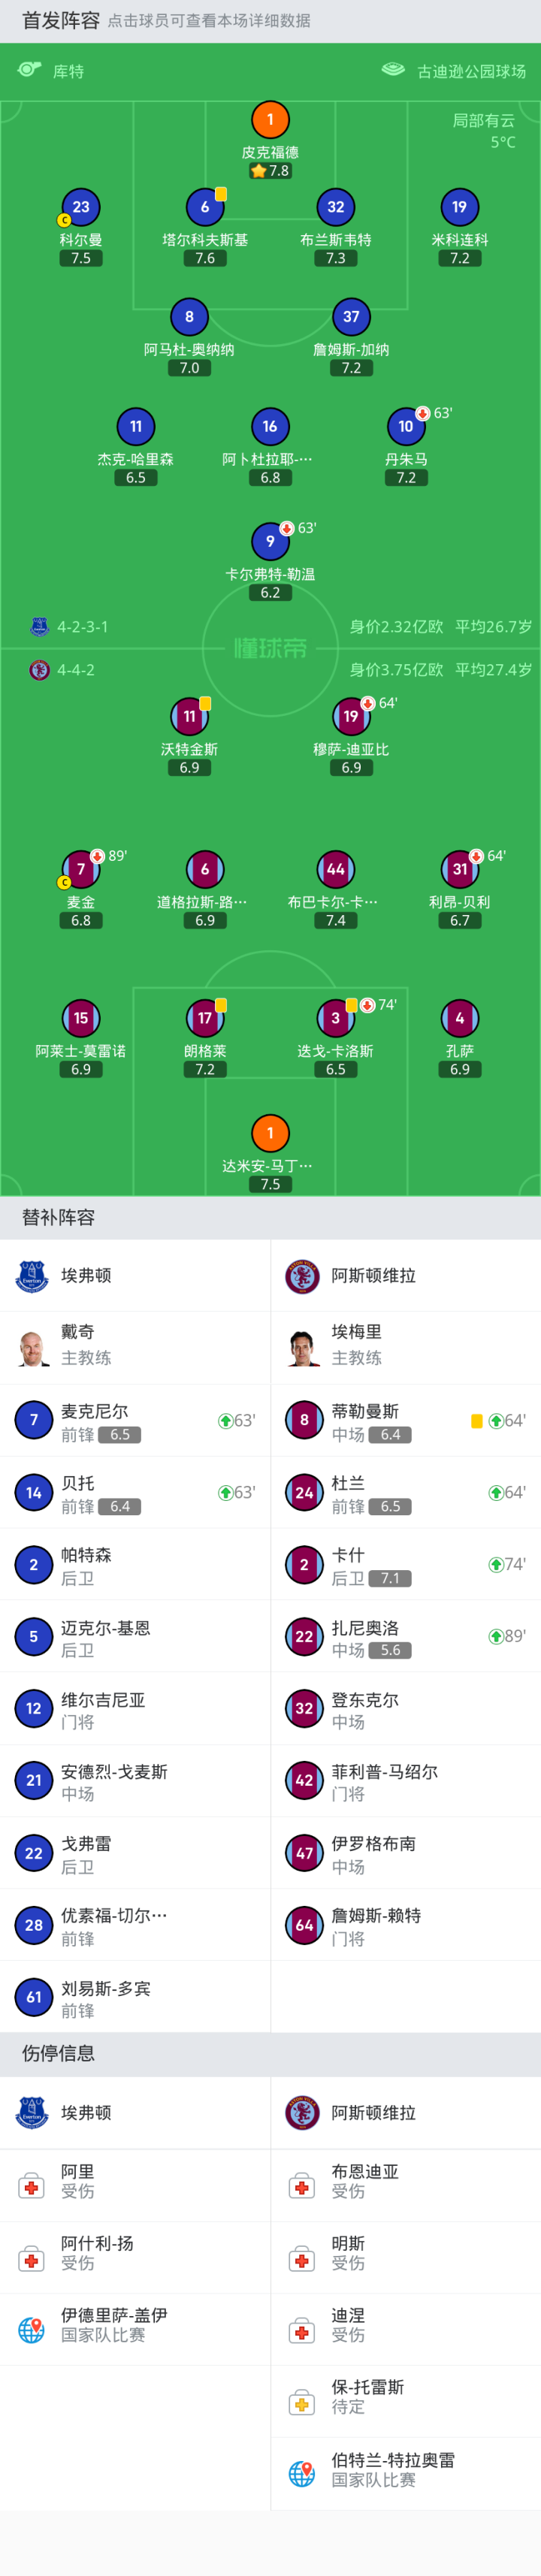This screenshot has width=541, height=2576.
Task: Tap Watkins' number 11 player circle
Action: click(x=189, y=716)
